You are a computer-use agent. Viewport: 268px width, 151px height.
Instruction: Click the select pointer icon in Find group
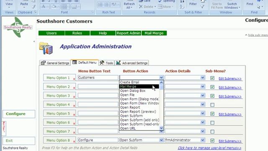259,7
